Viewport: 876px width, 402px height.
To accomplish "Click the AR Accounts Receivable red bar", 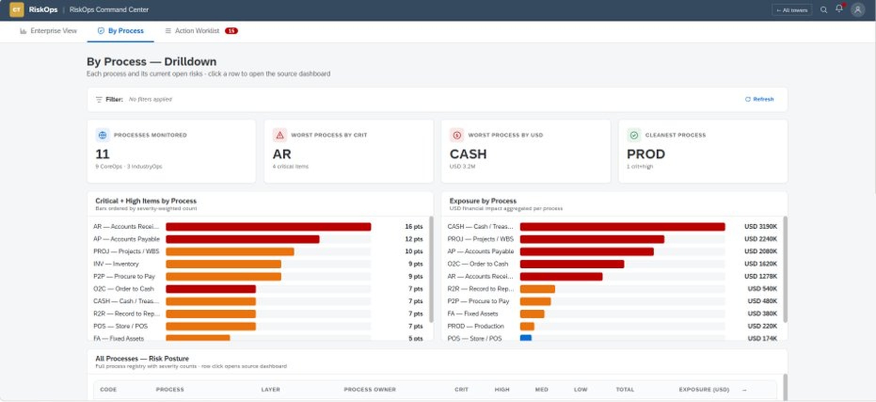I will [268, 227].
